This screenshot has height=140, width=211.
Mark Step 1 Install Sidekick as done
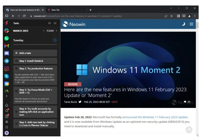(16, 61)
